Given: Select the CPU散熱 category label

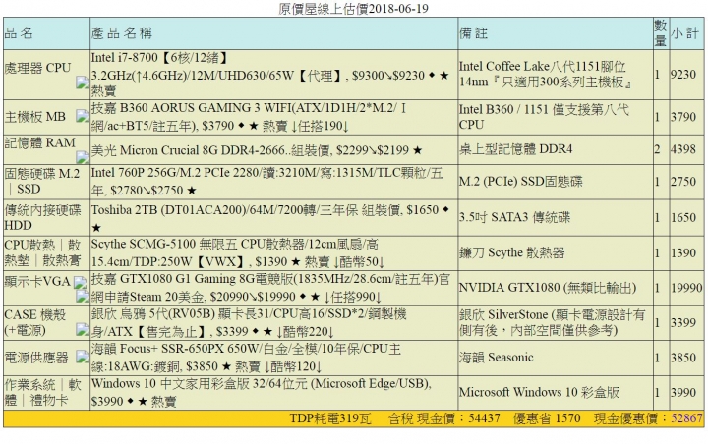Looking at the screenshot, I should [43, 252].
